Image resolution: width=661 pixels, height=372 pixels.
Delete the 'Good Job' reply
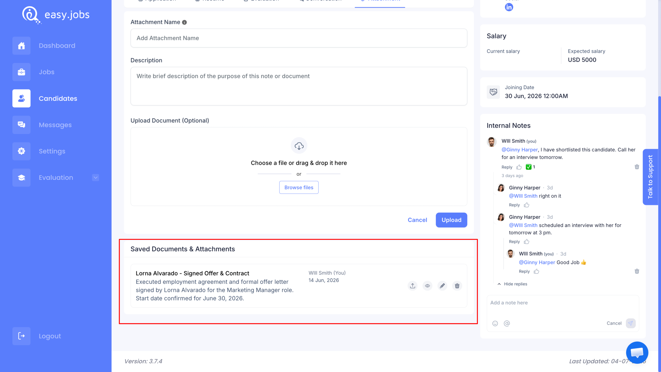click(x=637, y=271)
